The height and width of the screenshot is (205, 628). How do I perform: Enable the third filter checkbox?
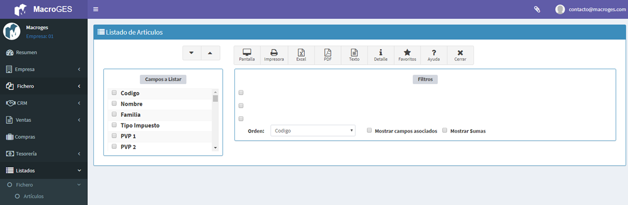[x=241, y=119]
